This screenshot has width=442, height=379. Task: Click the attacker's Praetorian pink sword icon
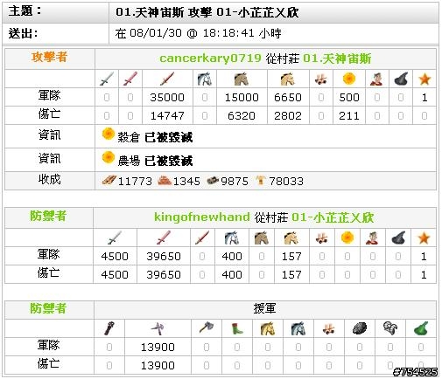point(130,79)
